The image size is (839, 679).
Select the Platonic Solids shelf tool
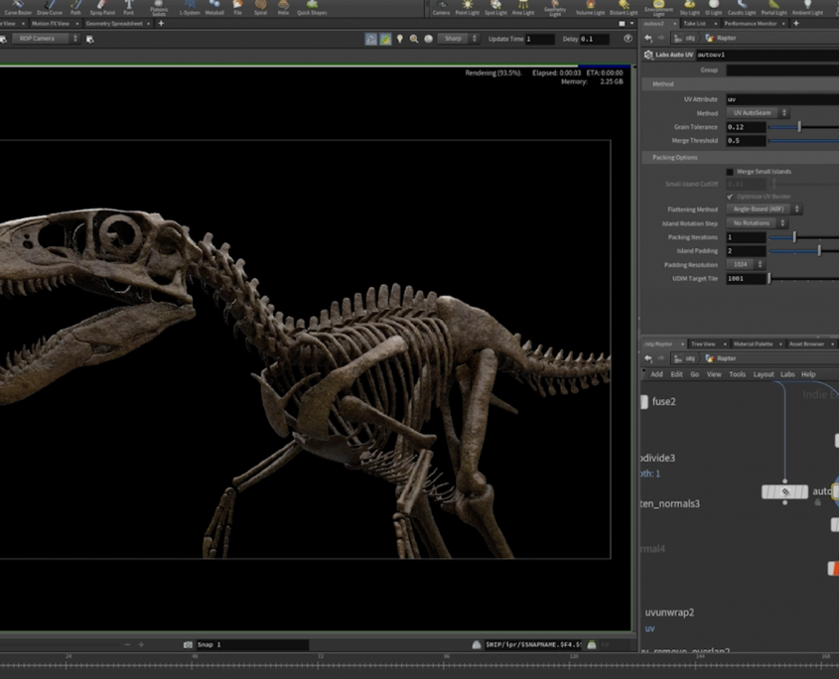click(x=159, y=8)
